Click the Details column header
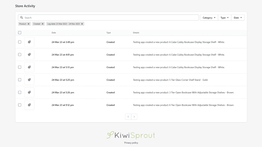 (136, 33)
